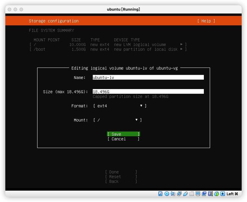Viewport: 247px width, 202px height.
Task: Open the Mount point dropdown
Action: (x=117, y=120)
